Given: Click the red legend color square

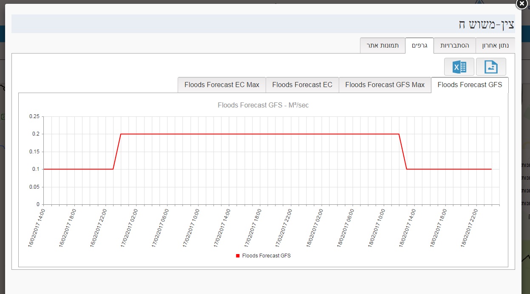Looking at the screenshot, I should pos(238,256).
